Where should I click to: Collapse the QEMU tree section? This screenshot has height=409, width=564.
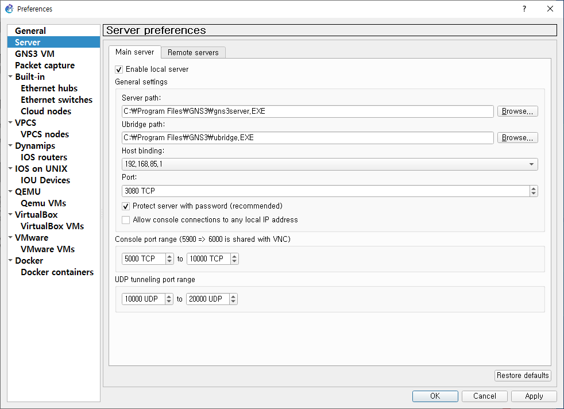pos(10,192)
